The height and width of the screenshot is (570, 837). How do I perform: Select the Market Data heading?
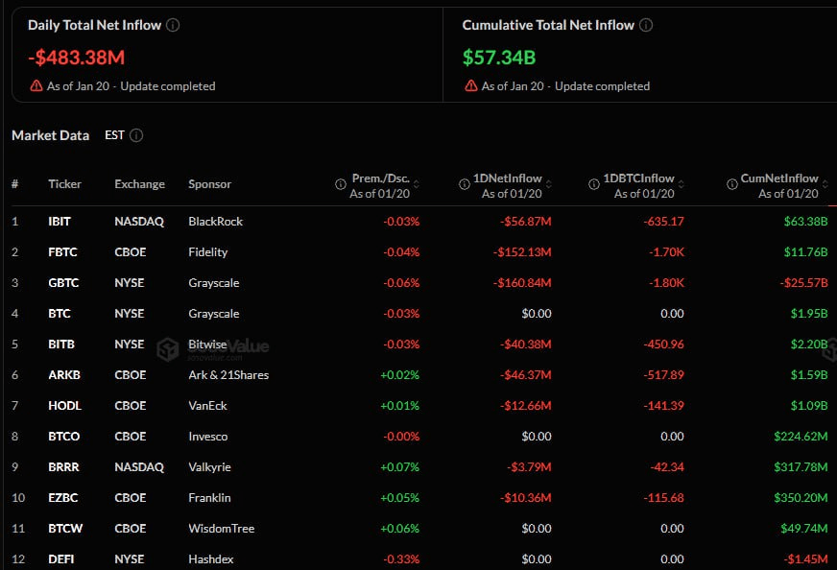[x=50, y=135]
